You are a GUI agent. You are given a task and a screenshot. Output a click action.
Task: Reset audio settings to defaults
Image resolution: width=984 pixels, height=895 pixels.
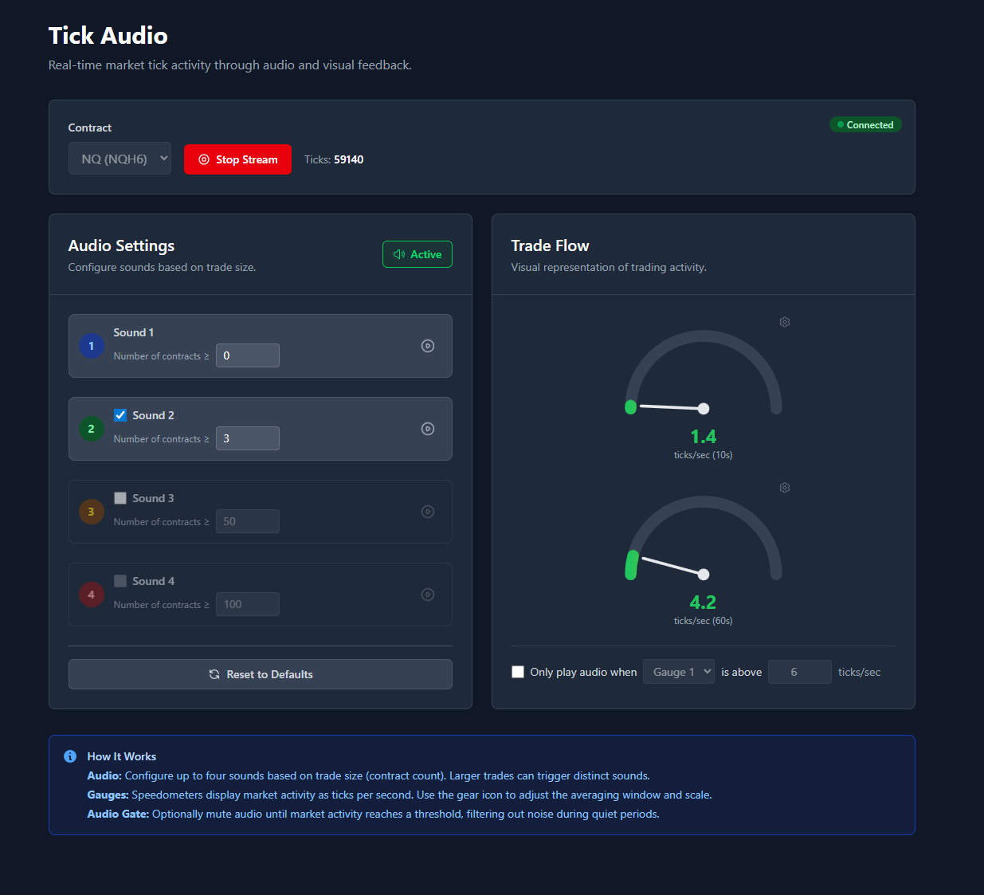point(261,674)
